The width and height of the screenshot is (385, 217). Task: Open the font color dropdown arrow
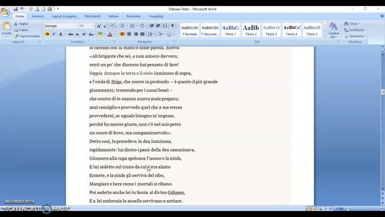pyautogui.click(x=114, y=34)
